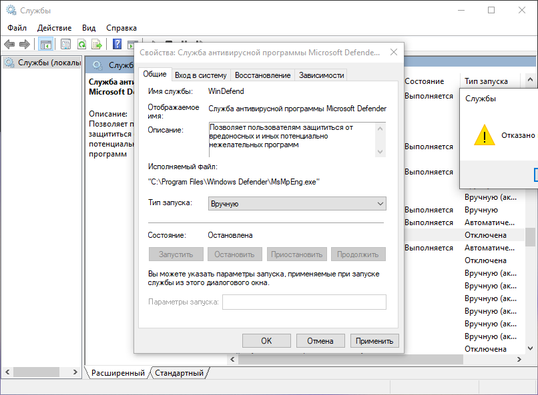
Task: Click the Применить button
Action: point(374,341)
